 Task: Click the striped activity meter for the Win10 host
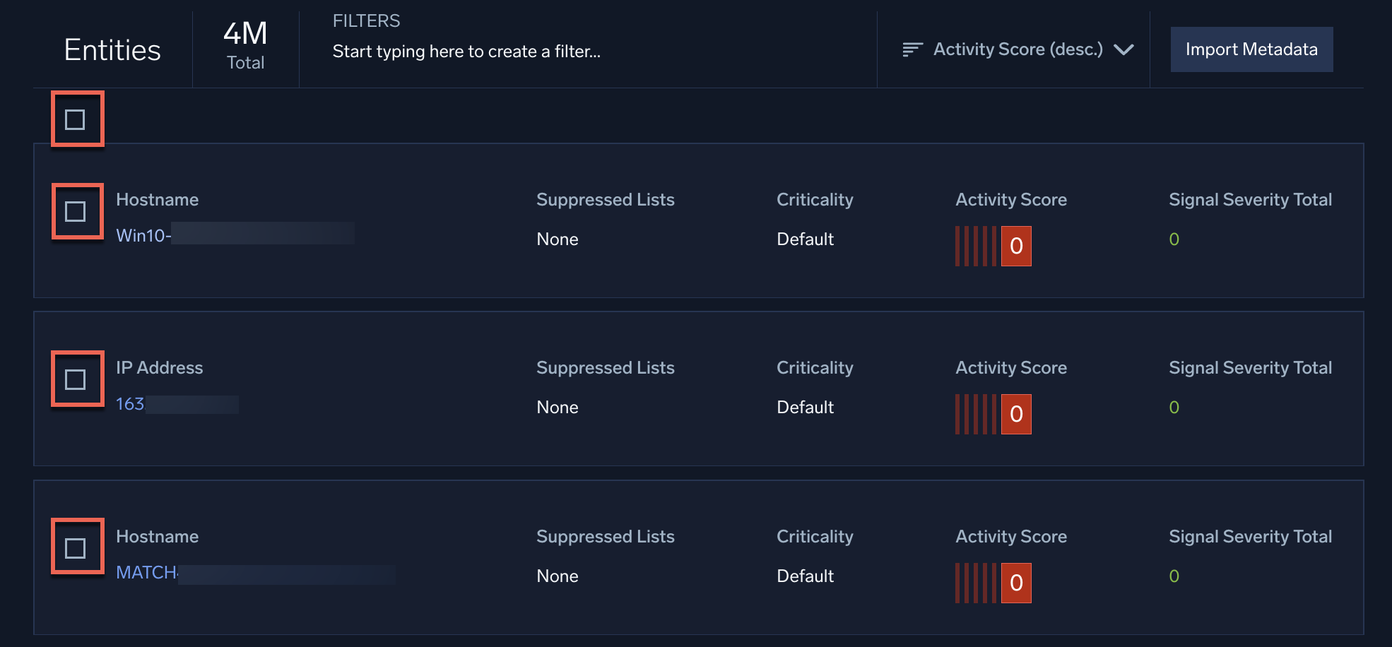pos(975,246)
